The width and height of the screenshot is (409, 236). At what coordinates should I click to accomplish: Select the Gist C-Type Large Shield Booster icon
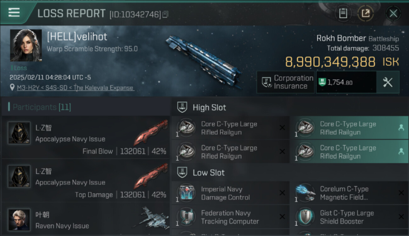[305, 217]
